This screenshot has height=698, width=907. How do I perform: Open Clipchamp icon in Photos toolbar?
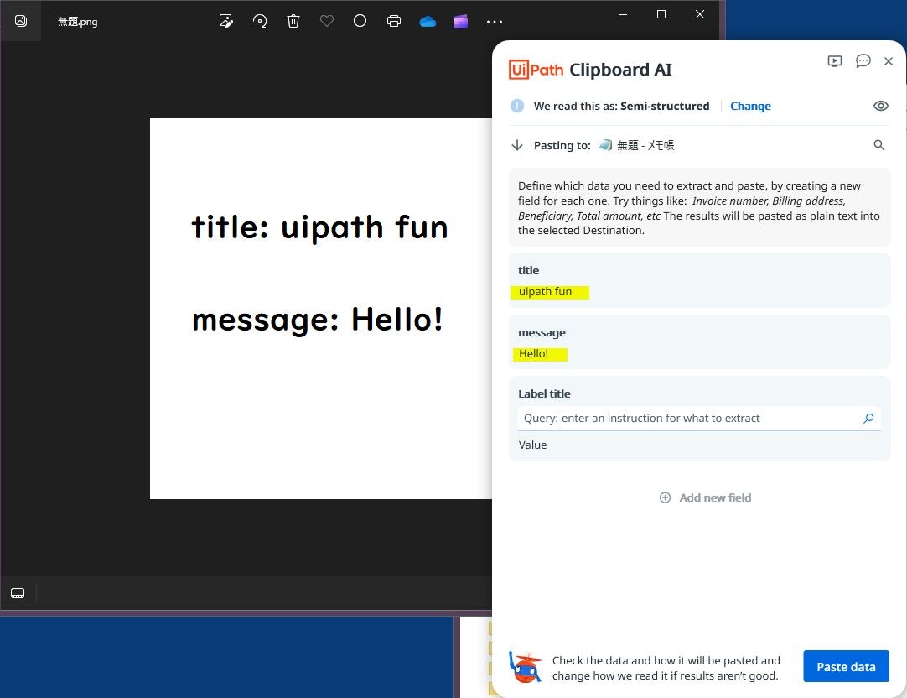tap(461, 22)
